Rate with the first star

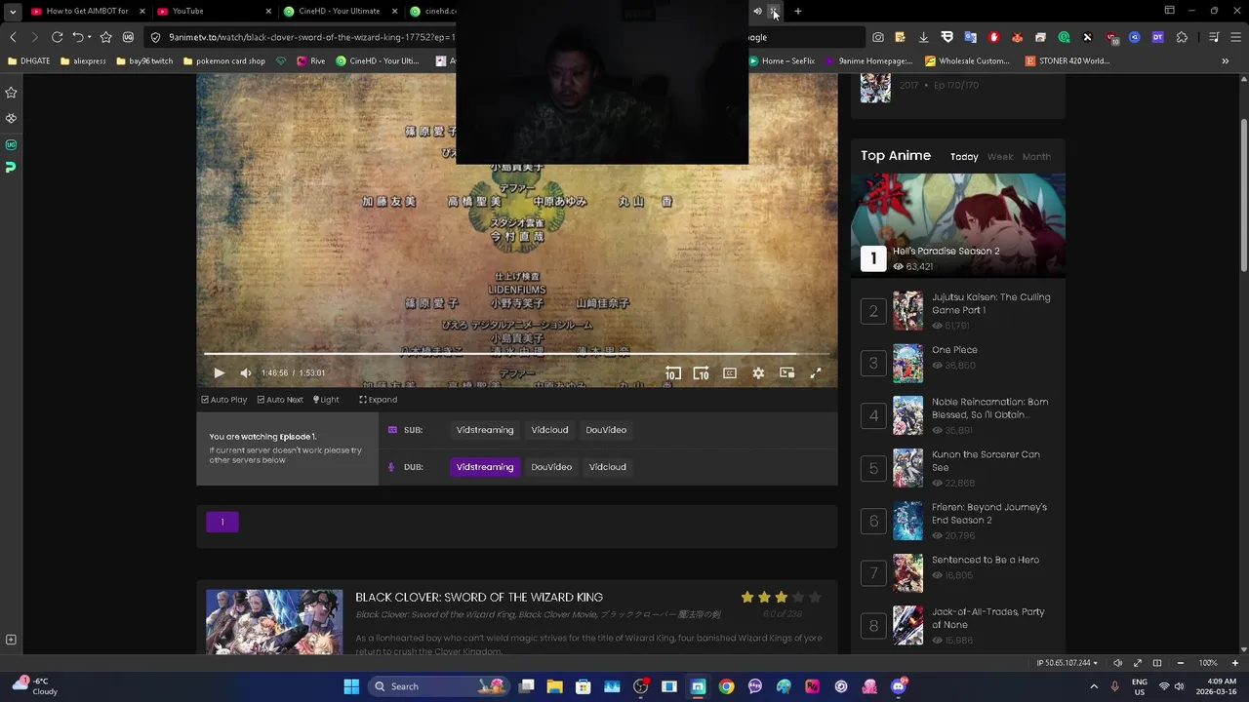(747, 598)
